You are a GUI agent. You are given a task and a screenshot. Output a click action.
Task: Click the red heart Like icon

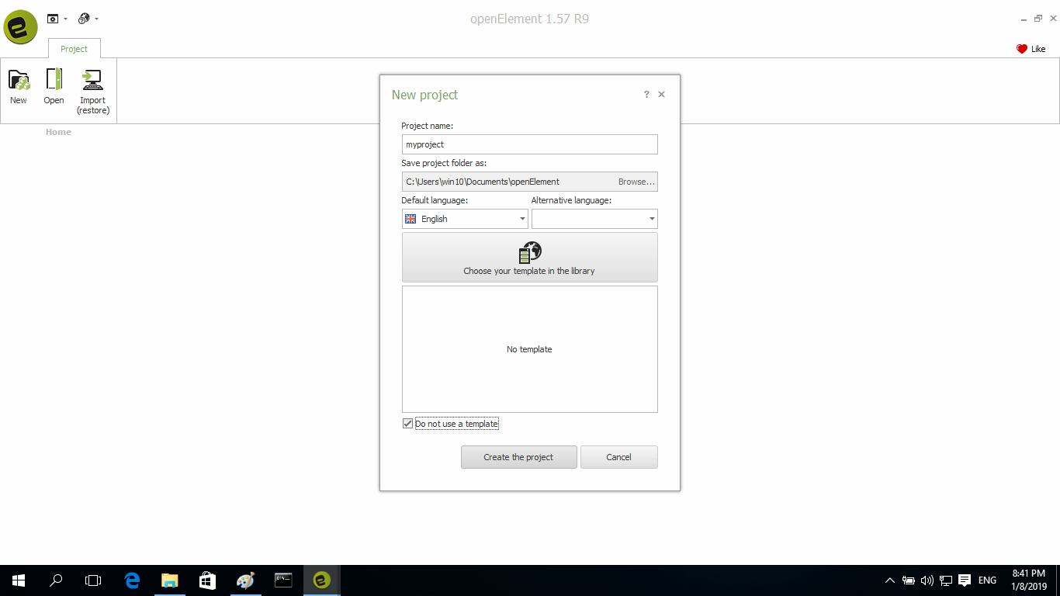click(1022, 49)
